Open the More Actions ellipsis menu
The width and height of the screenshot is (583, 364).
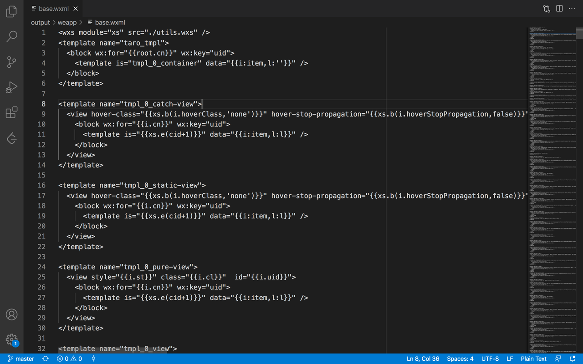572,9
